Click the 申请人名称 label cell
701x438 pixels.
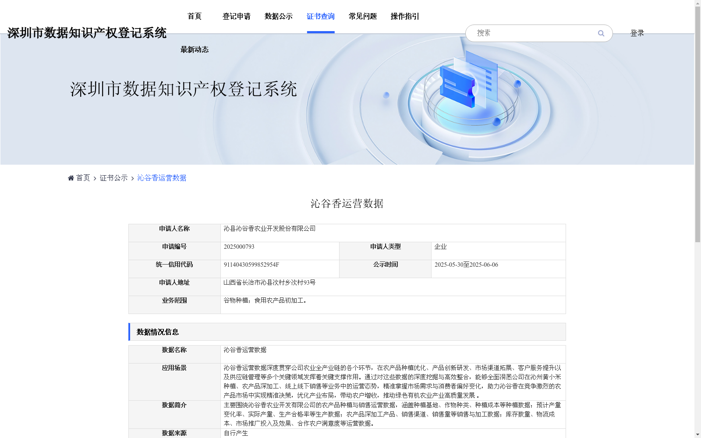[x=174, y=233]
